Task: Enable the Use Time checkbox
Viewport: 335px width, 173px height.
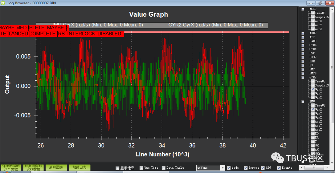Action: [x=141, y=168]
